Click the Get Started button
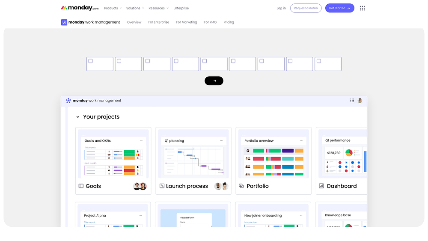 click(x=339, y=8)
